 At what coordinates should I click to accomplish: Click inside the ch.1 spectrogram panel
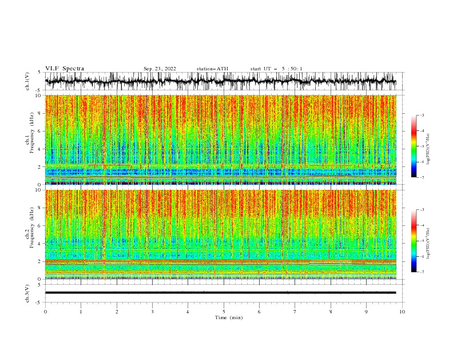221,140
